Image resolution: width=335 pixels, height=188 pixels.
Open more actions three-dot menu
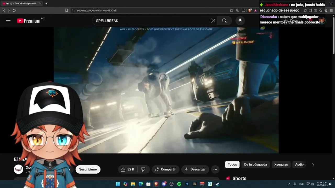[215, 169]
